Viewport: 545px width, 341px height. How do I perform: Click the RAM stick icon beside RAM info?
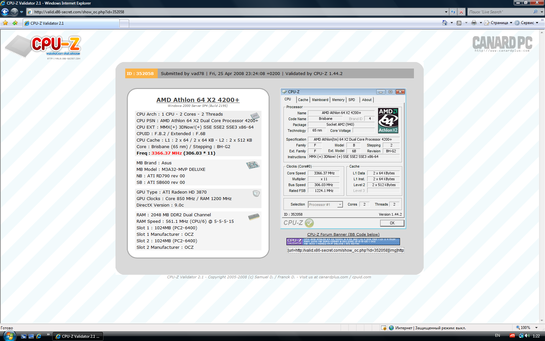(x=254, y=217)
